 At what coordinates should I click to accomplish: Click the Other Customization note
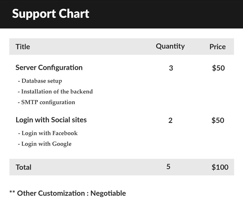click(x=67, y=193)
